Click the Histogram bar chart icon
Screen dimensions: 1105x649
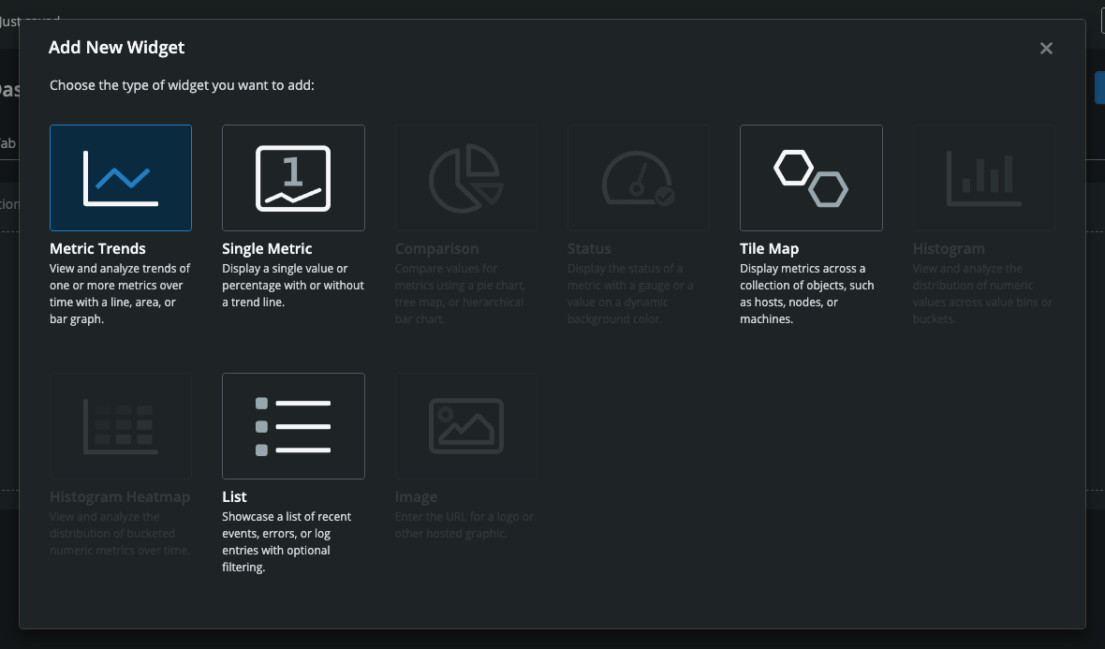982,178
